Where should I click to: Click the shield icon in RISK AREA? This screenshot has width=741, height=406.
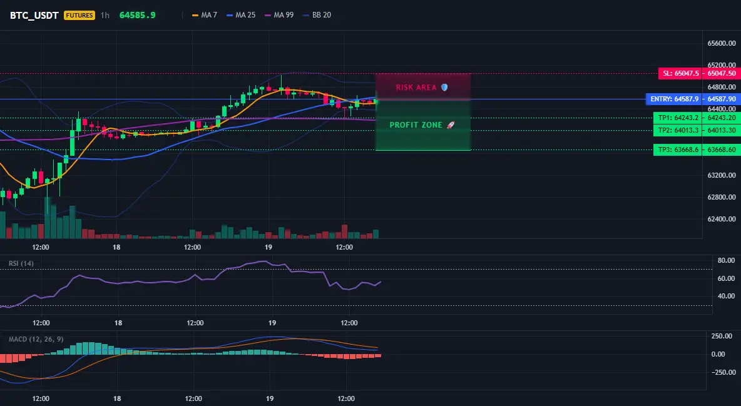(x=444, y=88)
